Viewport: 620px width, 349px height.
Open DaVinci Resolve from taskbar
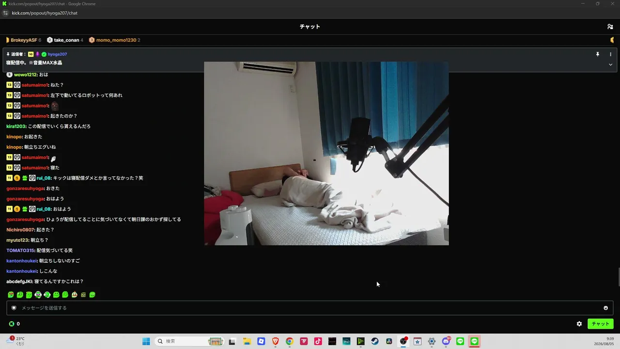(x=389, y=341)
